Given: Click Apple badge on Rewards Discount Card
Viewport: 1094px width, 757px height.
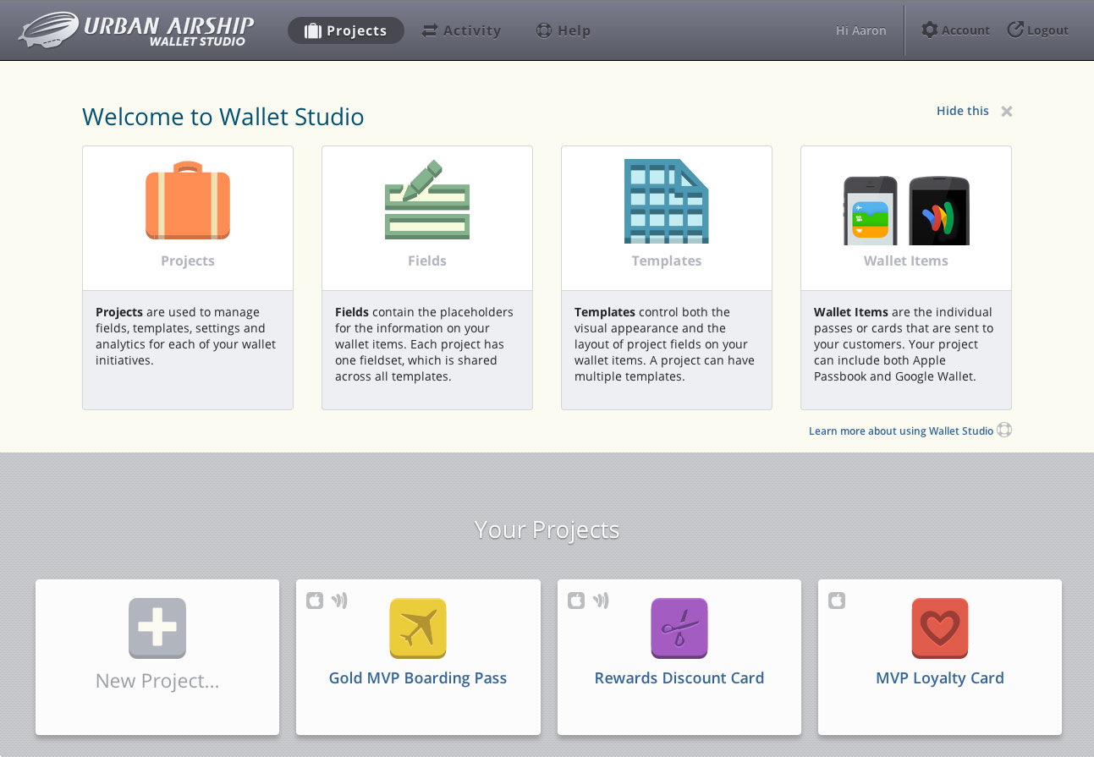Looking at the screenshot, I should click(x=576, y=601).
